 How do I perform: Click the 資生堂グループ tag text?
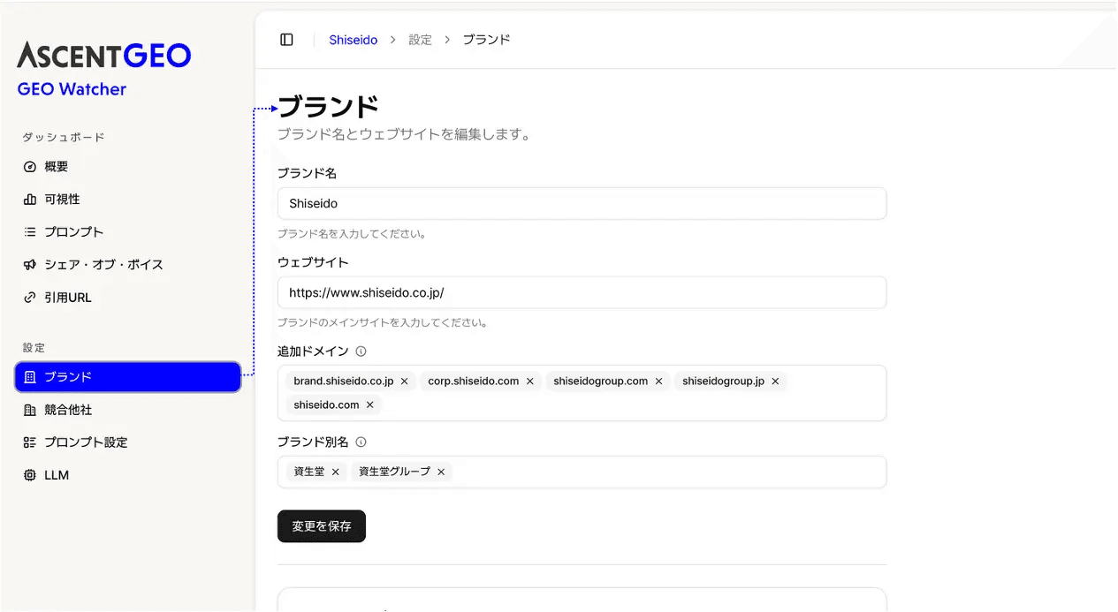(395, 472)
